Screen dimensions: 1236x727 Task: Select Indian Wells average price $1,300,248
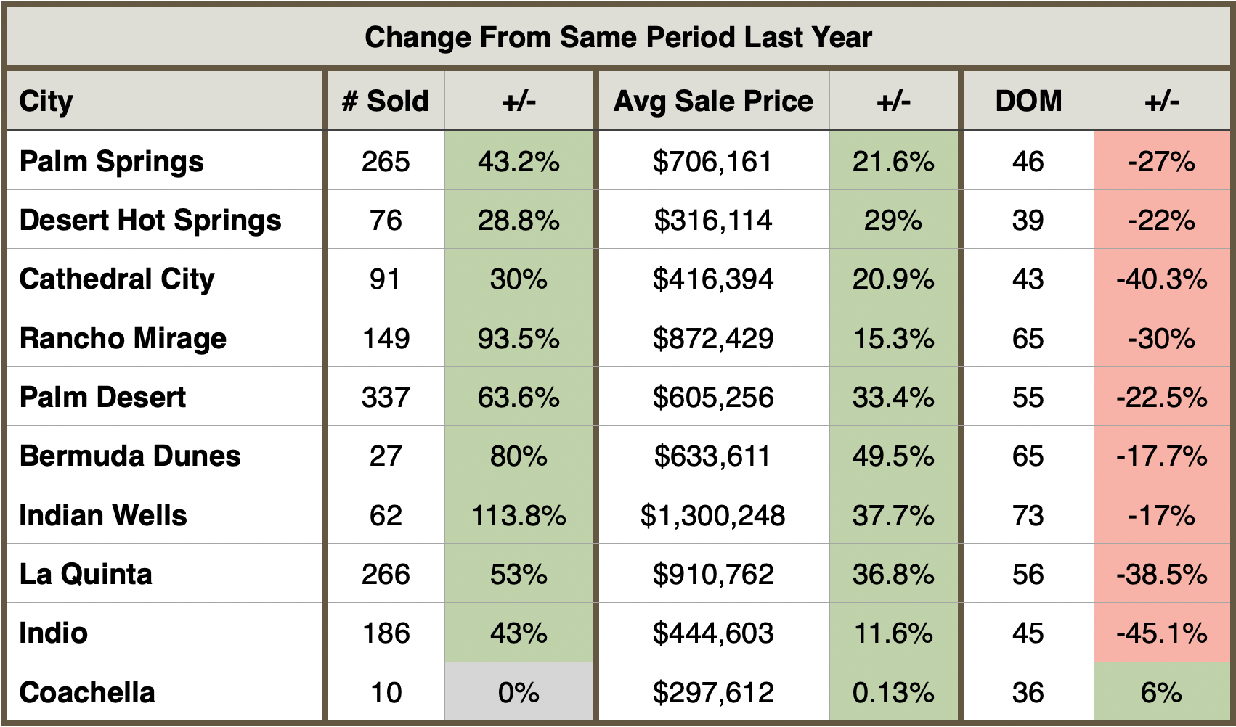(712, 515)
